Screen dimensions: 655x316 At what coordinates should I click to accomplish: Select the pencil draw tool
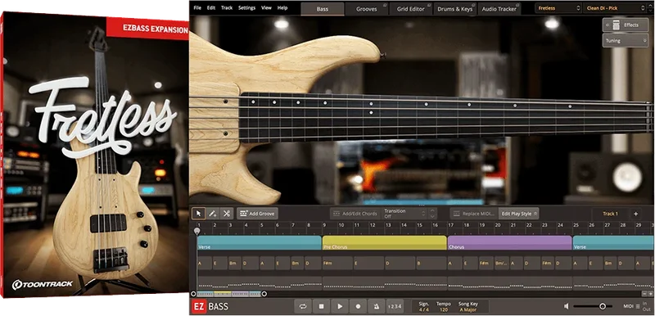click(213, 214)
